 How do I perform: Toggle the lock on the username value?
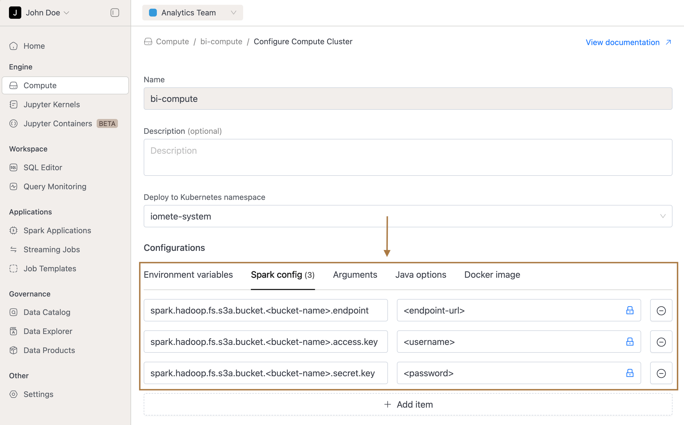pyautogui.click(x=630, y=342)
